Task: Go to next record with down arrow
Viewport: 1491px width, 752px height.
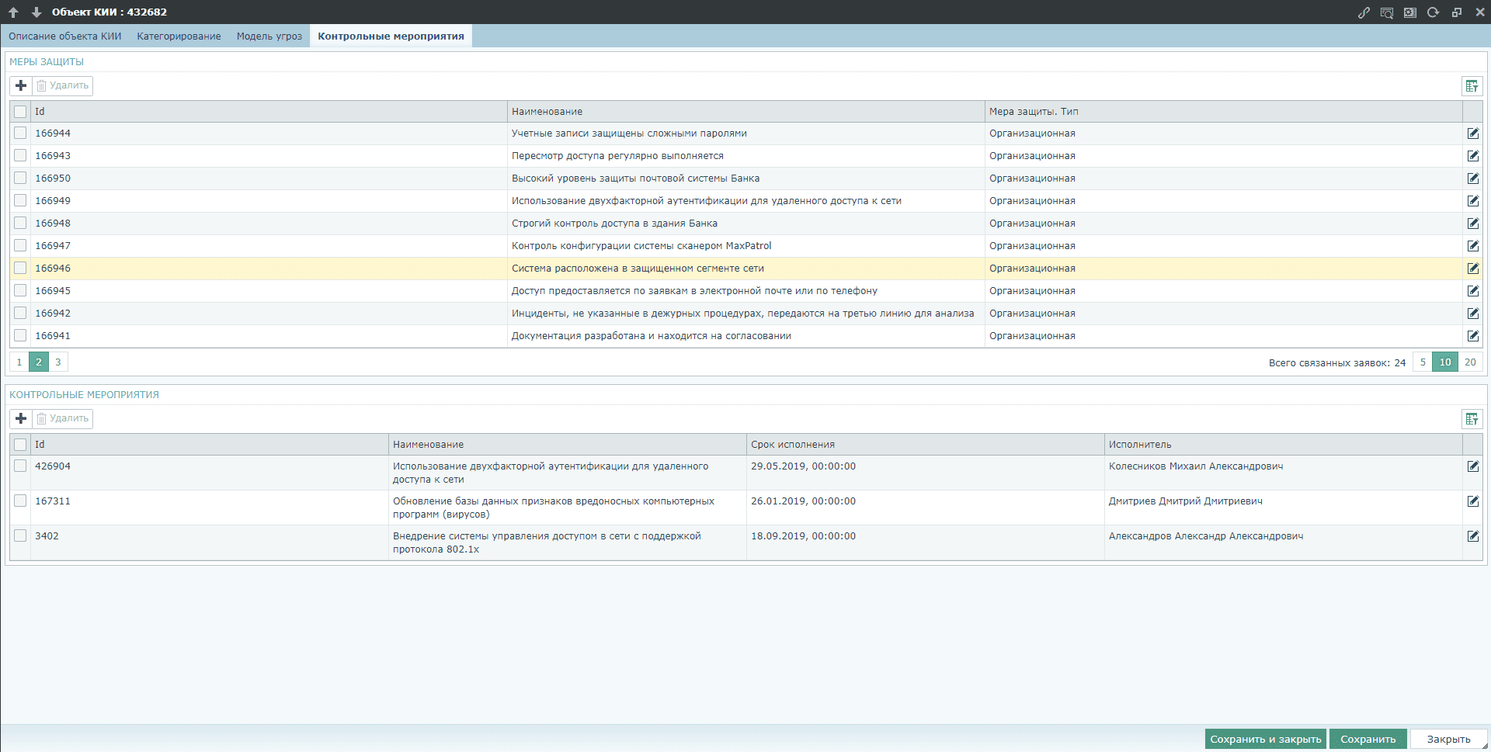Action: pos(36,12)
